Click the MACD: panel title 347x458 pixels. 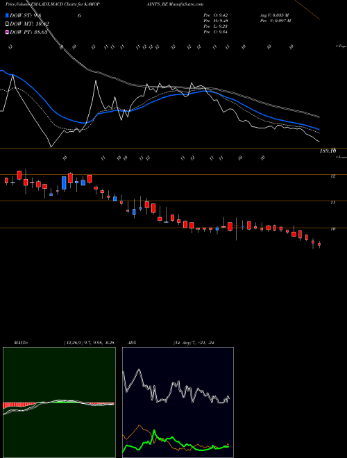coord(20,343)
